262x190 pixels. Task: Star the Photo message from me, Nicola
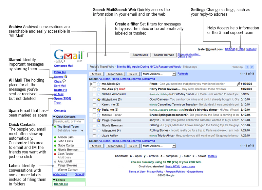coord(99,84)
